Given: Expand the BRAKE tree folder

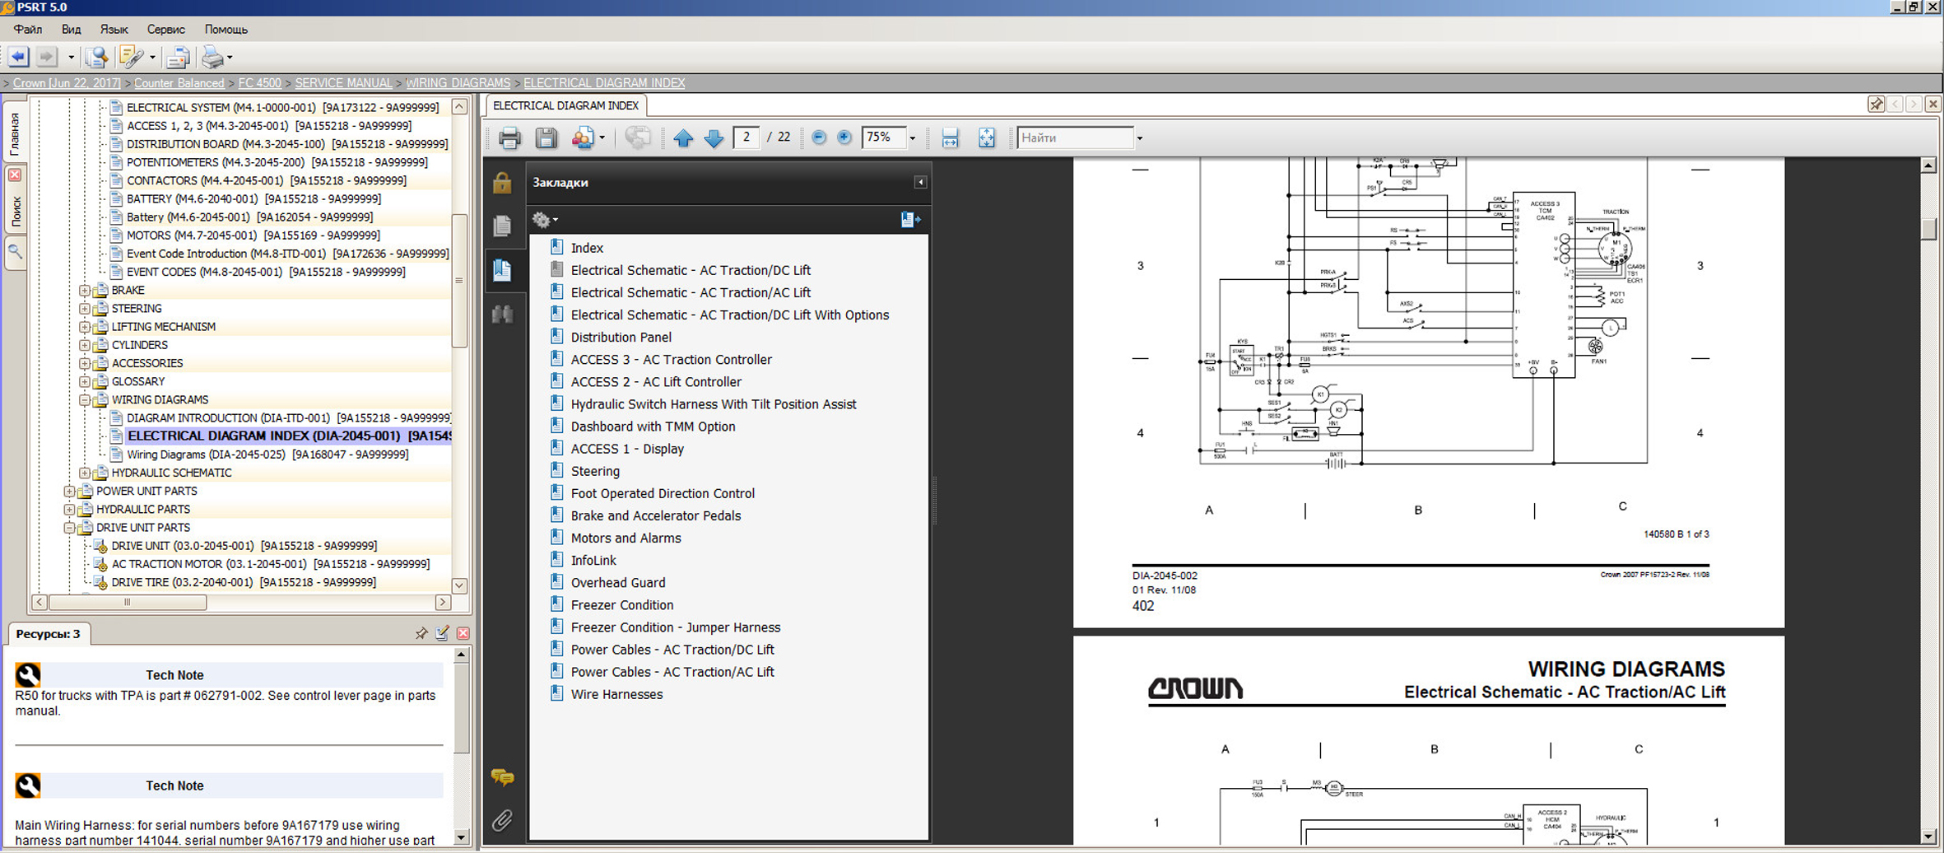Looking at the screenshot, I should point(85,291).
